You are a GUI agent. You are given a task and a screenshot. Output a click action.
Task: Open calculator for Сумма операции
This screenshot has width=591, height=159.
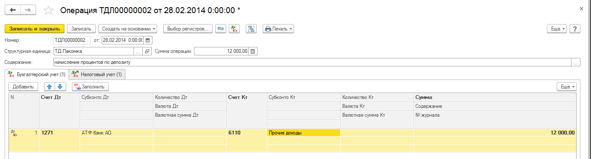point(253,51)
